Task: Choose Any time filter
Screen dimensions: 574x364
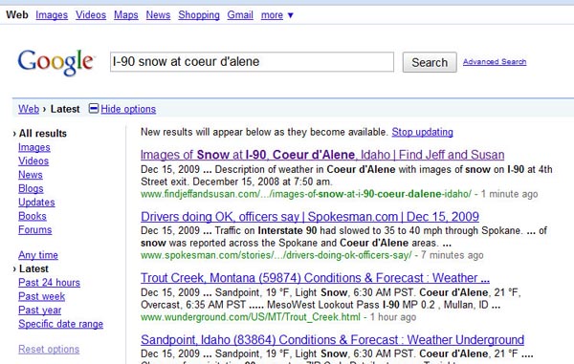Action: [x=38, y=255]
